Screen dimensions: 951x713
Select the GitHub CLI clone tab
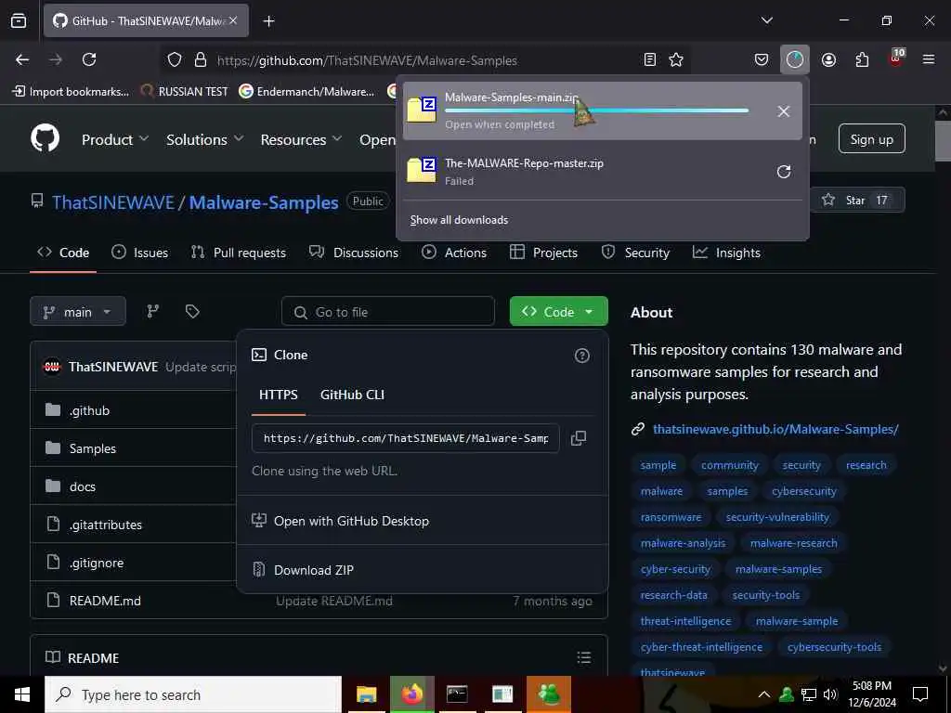click(352, 395)
